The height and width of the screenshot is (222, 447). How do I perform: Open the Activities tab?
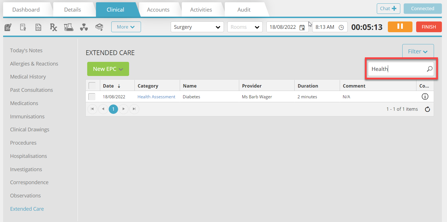(201, 10)
